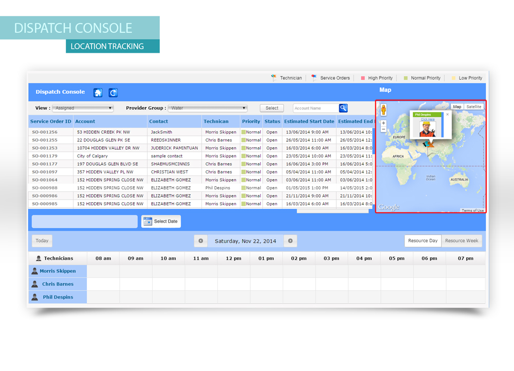Viewport: 514px width, 371px height.
Task: Click the Select button
Action: pyautogui.click(x=272, y=108)
